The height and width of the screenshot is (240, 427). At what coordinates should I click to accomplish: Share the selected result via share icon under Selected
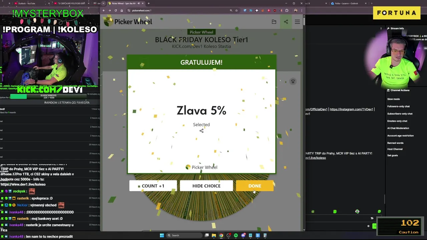click(201, 131)
